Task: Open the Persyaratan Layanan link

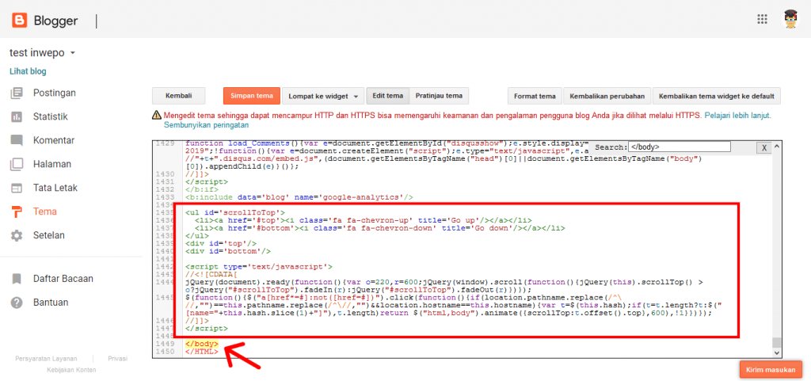Action: 46,358
